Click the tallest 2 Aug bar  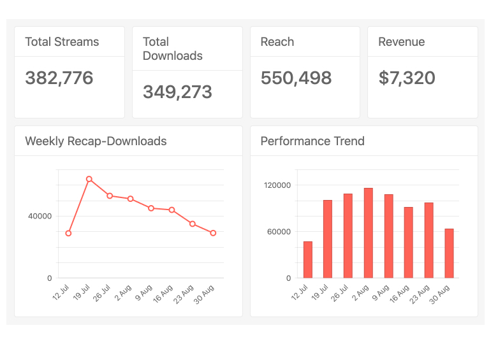coord(369,233)
